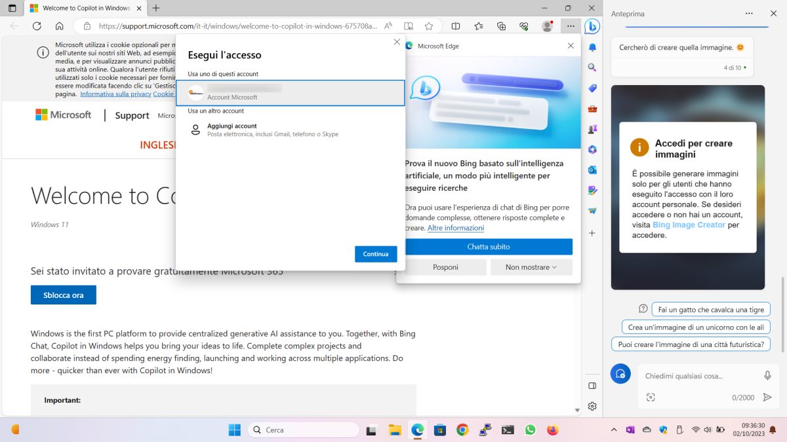Select the listed Microsoft account

coord(291,93)
